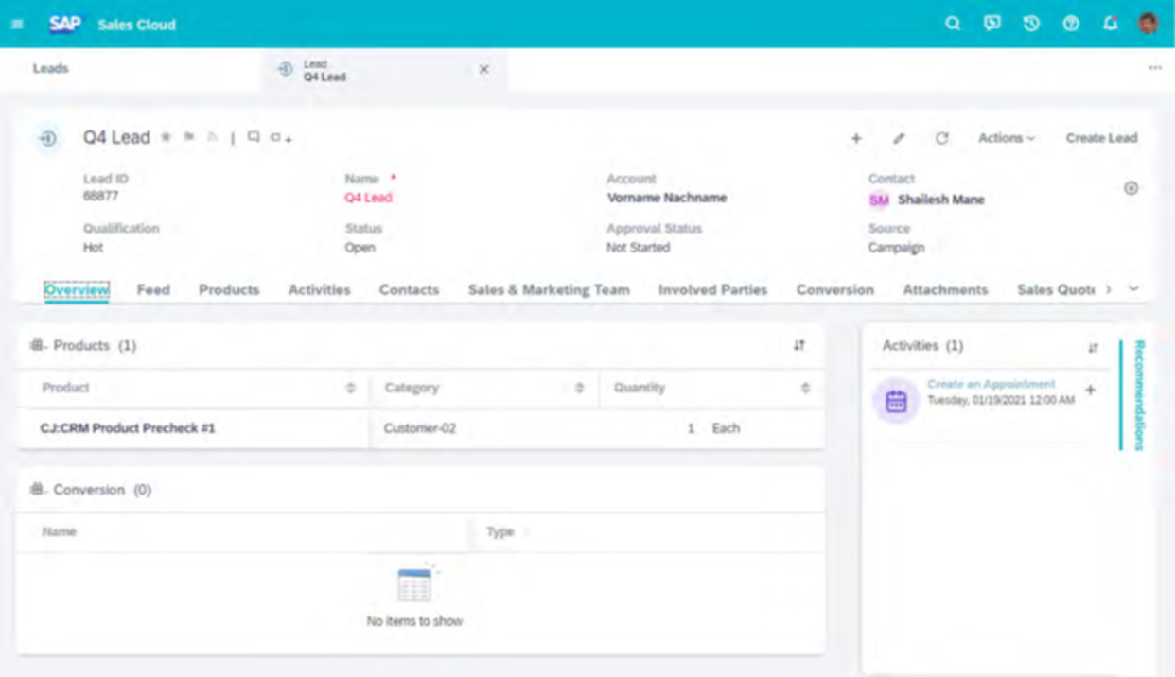The image size is (1175, 677).
Task: Close the Q4 Lead tab
Action: (484, 70)
